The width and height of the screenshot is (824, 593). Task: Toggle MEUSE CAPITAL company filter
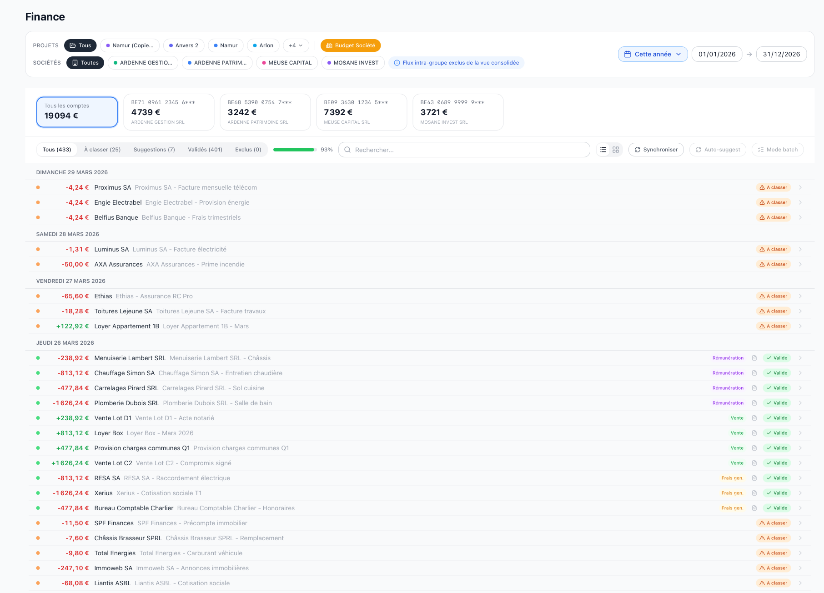coord(286,63)
